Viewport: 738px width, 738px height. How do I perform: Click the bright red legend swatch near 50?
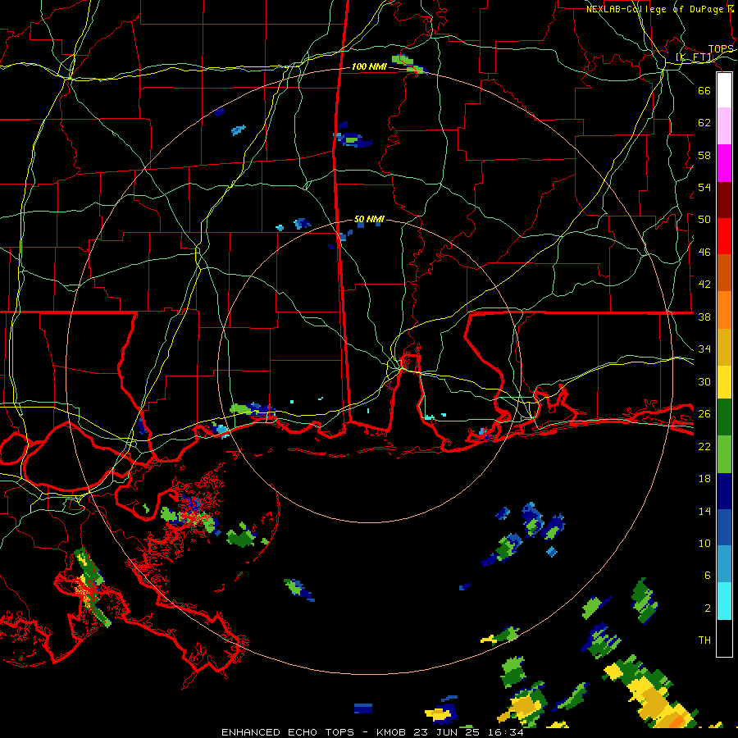tap(724, 236)
